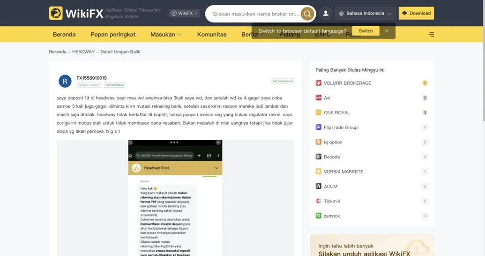485x256 pixels.
Task: Open VORBIX MARKETS broker name
Action: [x=343, y=172]
